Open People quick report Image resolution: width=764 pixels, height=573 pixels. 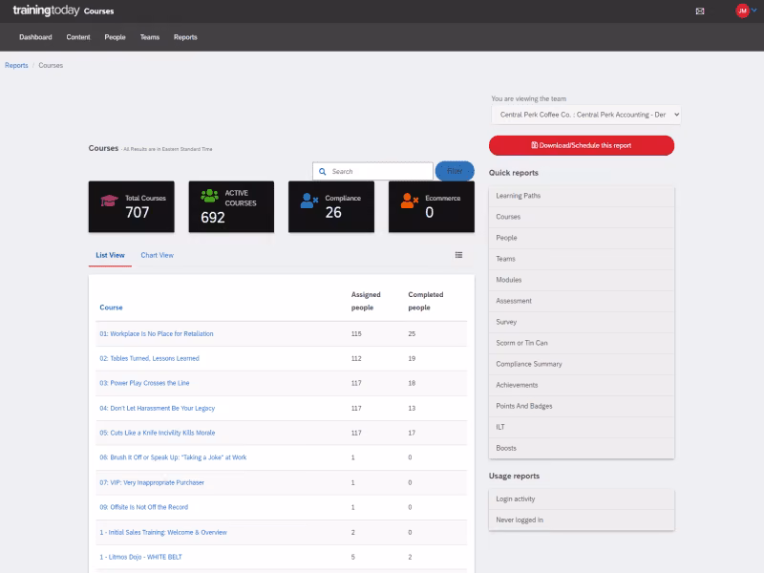pyautogui.click(x=582, y=238)
